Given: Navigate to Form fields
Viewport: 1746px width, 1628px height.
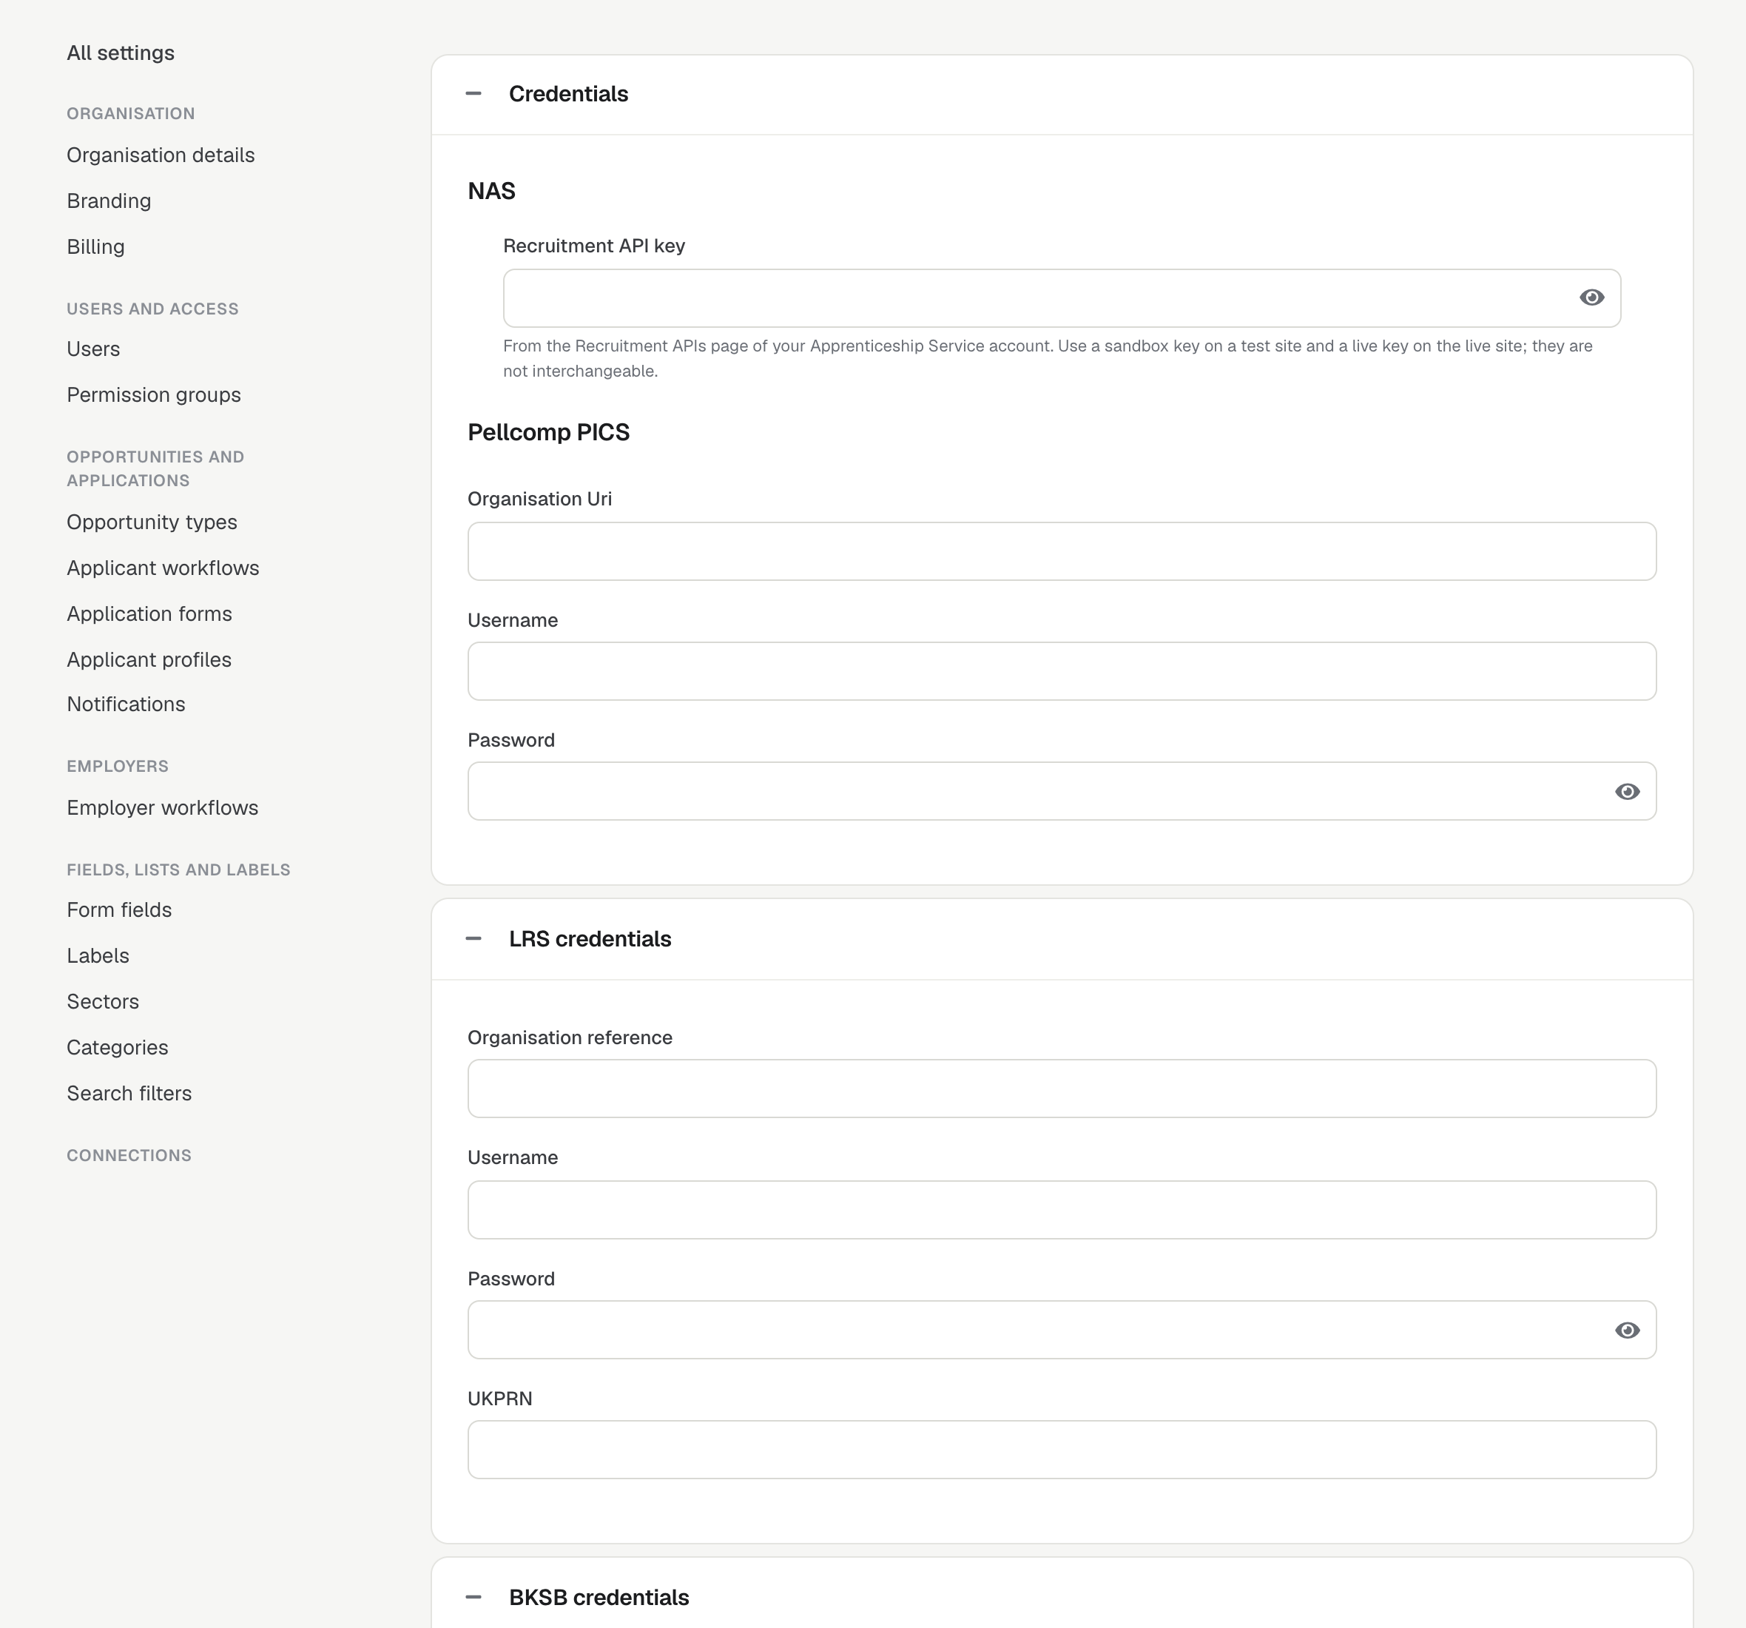Looking at the screenshot, I should tap(119, 909).
